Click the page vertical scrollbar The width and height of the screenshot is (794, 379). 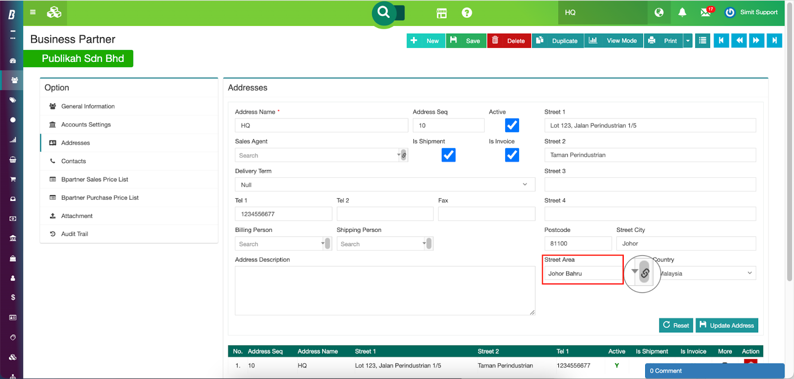pyautogui.click(x=790, y=141)
